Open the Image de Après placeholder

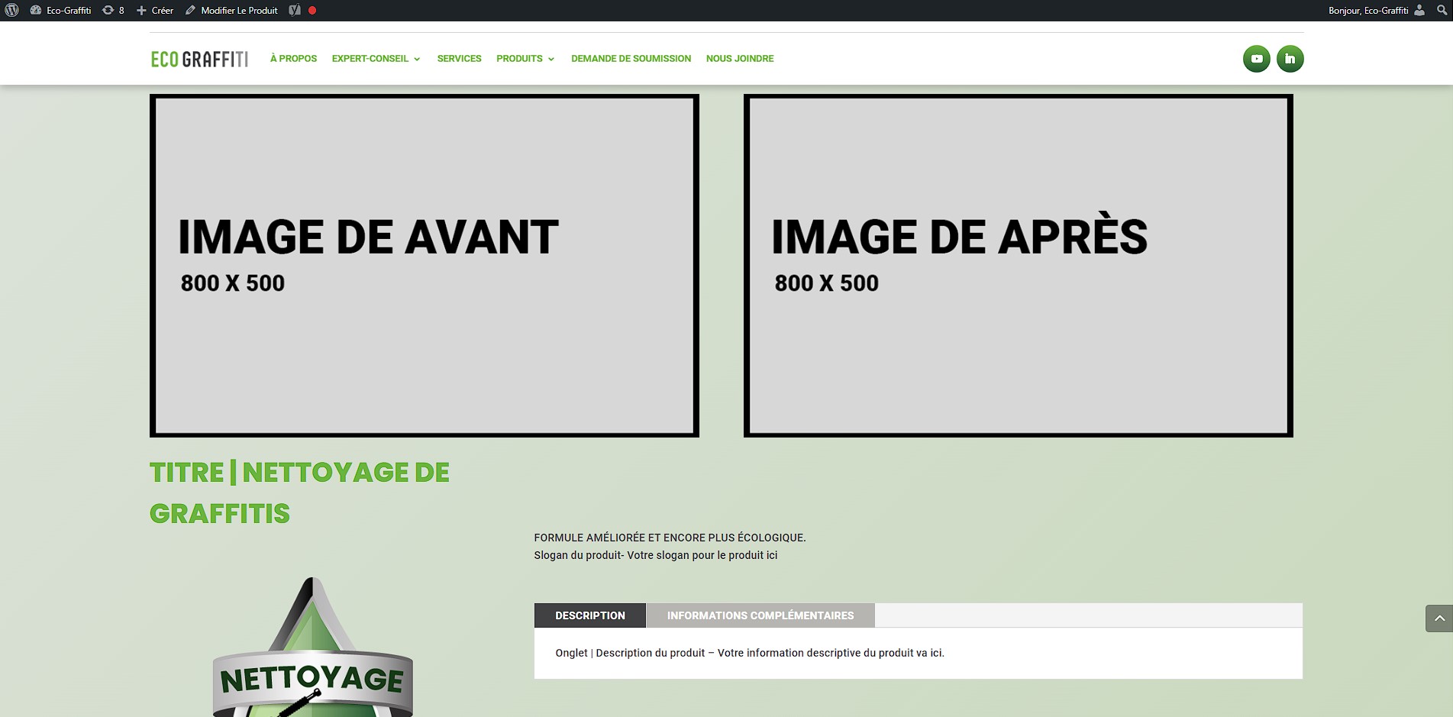coord(1019,266)
